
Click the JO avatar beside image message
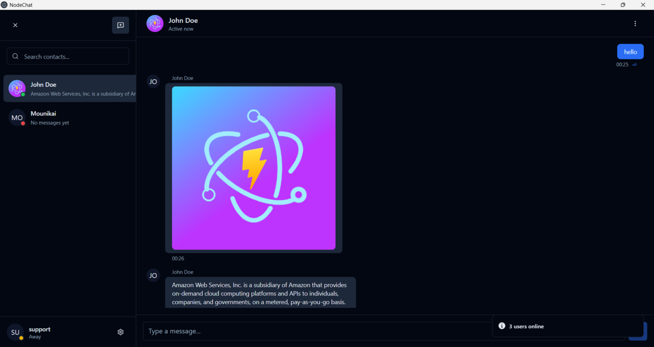click(x=153, y=82)
